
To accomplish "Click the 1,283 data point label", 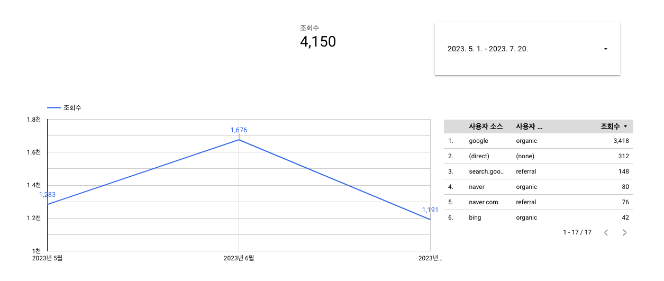I will click(x=47, y=195).
